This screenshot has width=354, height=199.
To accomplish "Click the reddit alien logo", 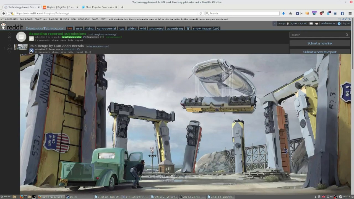I will pos(3,26).
